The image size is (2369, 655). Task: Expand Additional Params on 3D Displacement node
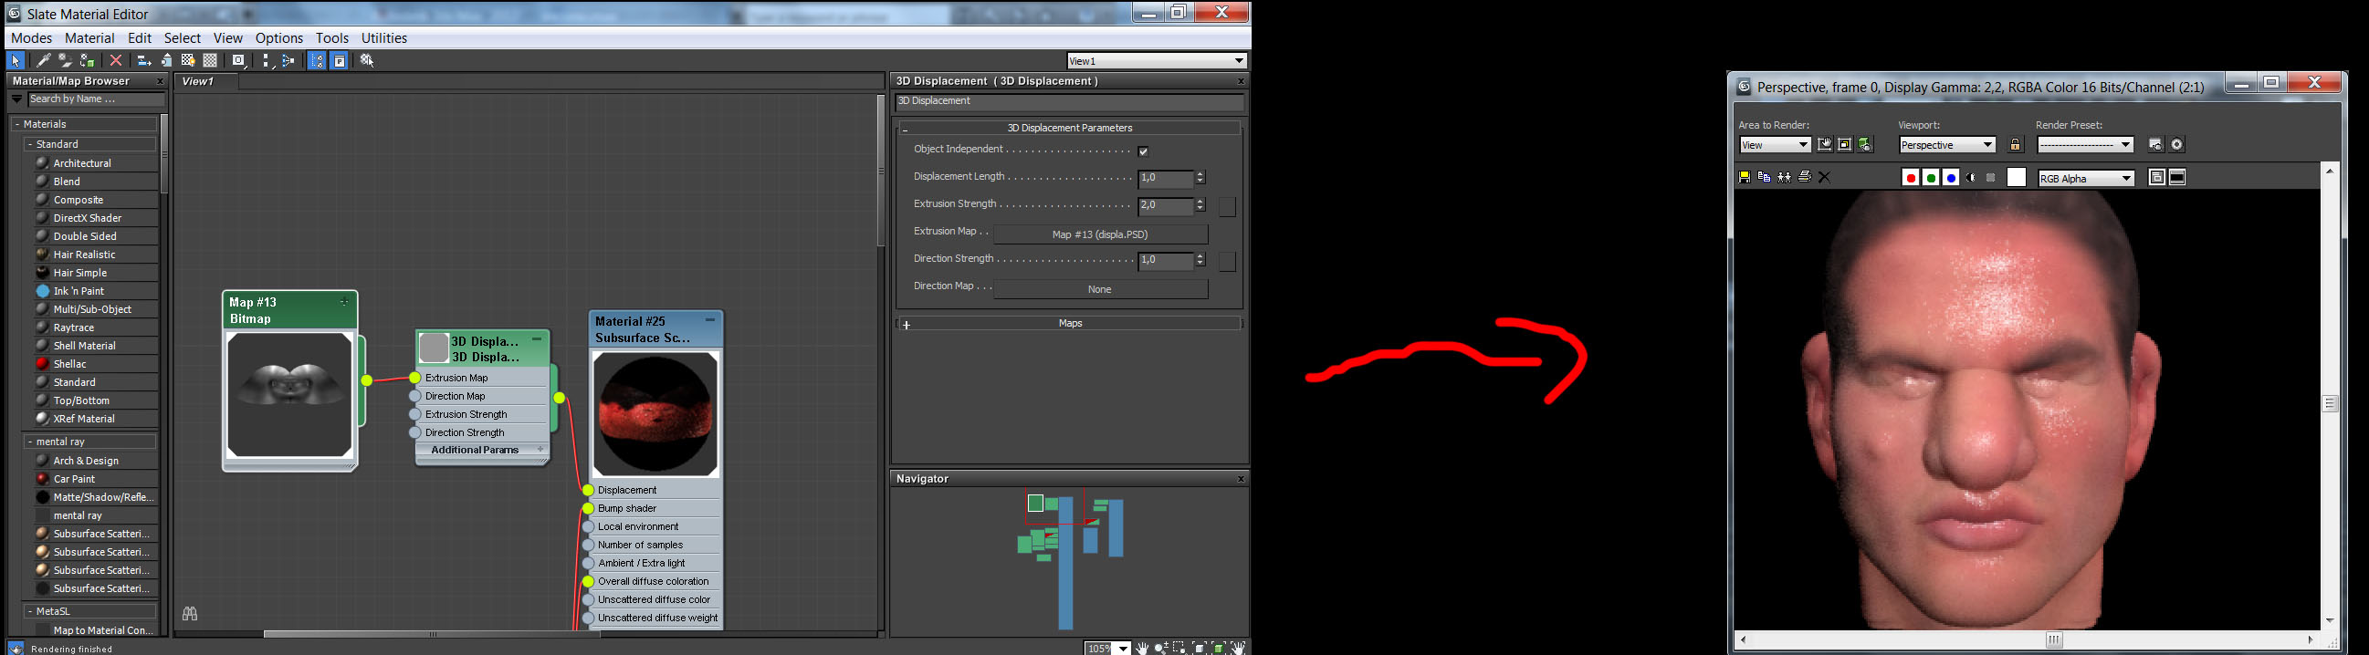click(540, 450)
